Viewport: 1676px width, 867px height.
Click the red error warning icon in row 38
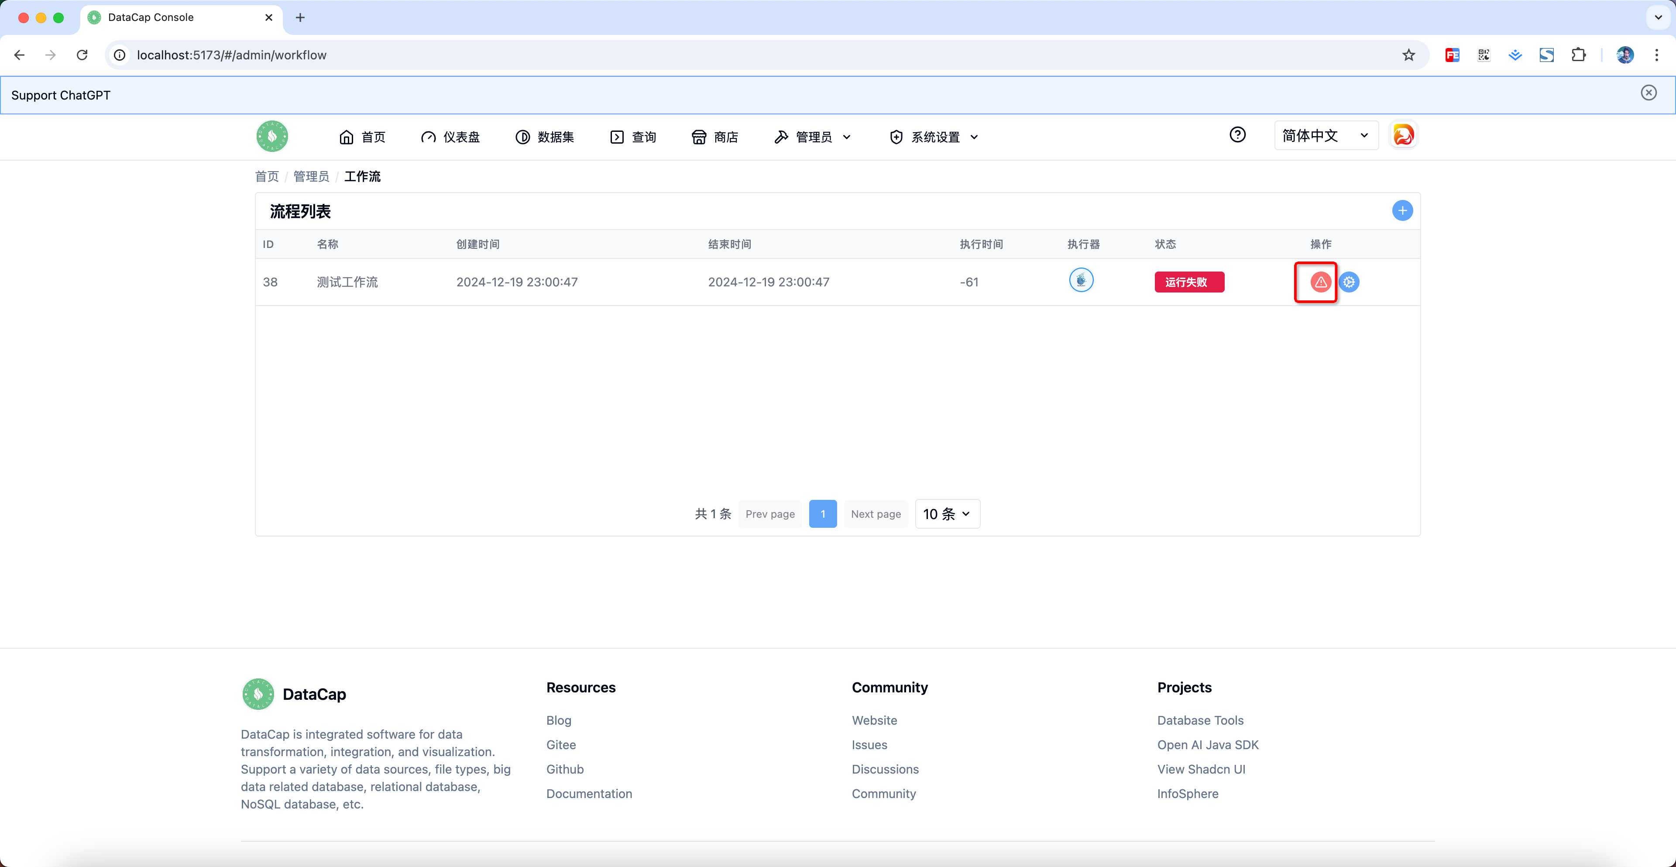(1320, 282)
